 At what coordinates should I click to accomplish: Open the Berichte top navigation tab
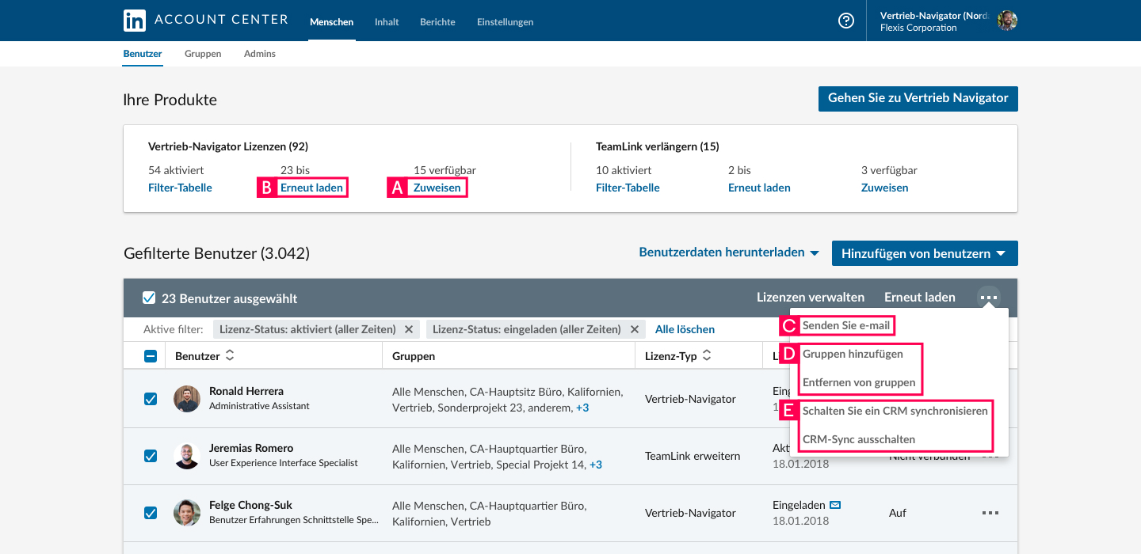tap(437, 22)
